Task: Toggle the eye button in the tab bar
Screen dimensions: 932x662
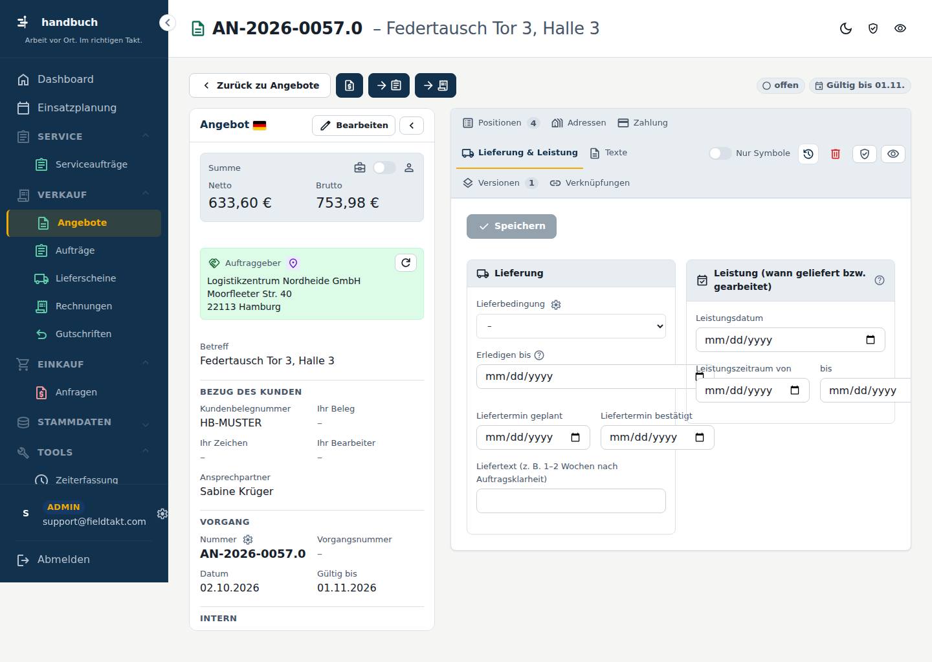Action: tap(893, 154)
